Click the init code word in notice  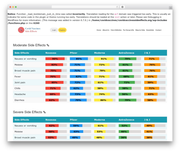coord(117,17)
